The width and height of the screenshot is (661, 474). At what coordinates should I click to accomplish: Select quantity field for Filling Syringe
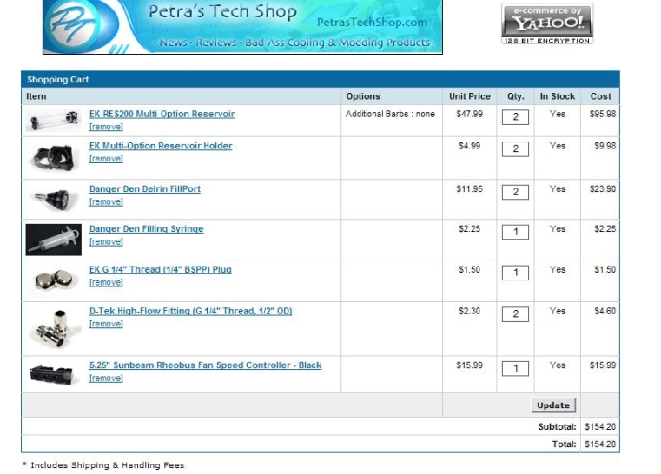tap(515, 232)
